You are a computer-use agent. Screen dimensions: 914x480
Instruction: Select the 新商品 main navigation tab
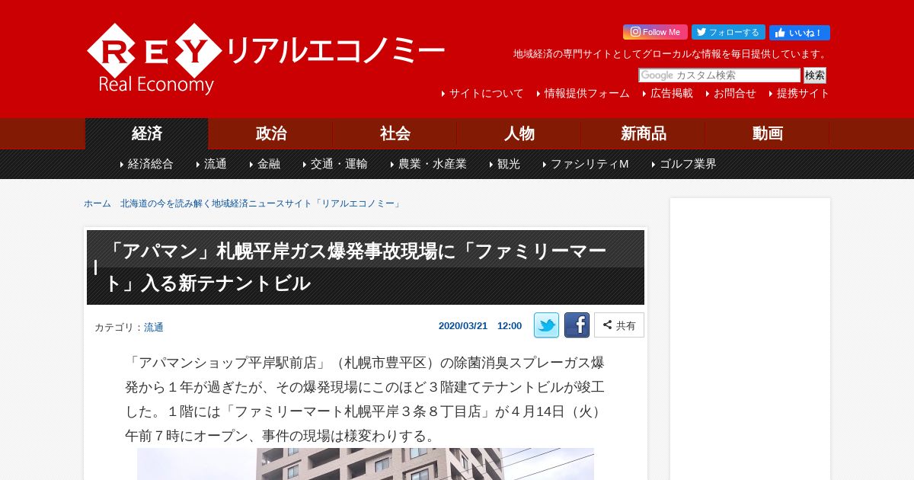(644, 134)
